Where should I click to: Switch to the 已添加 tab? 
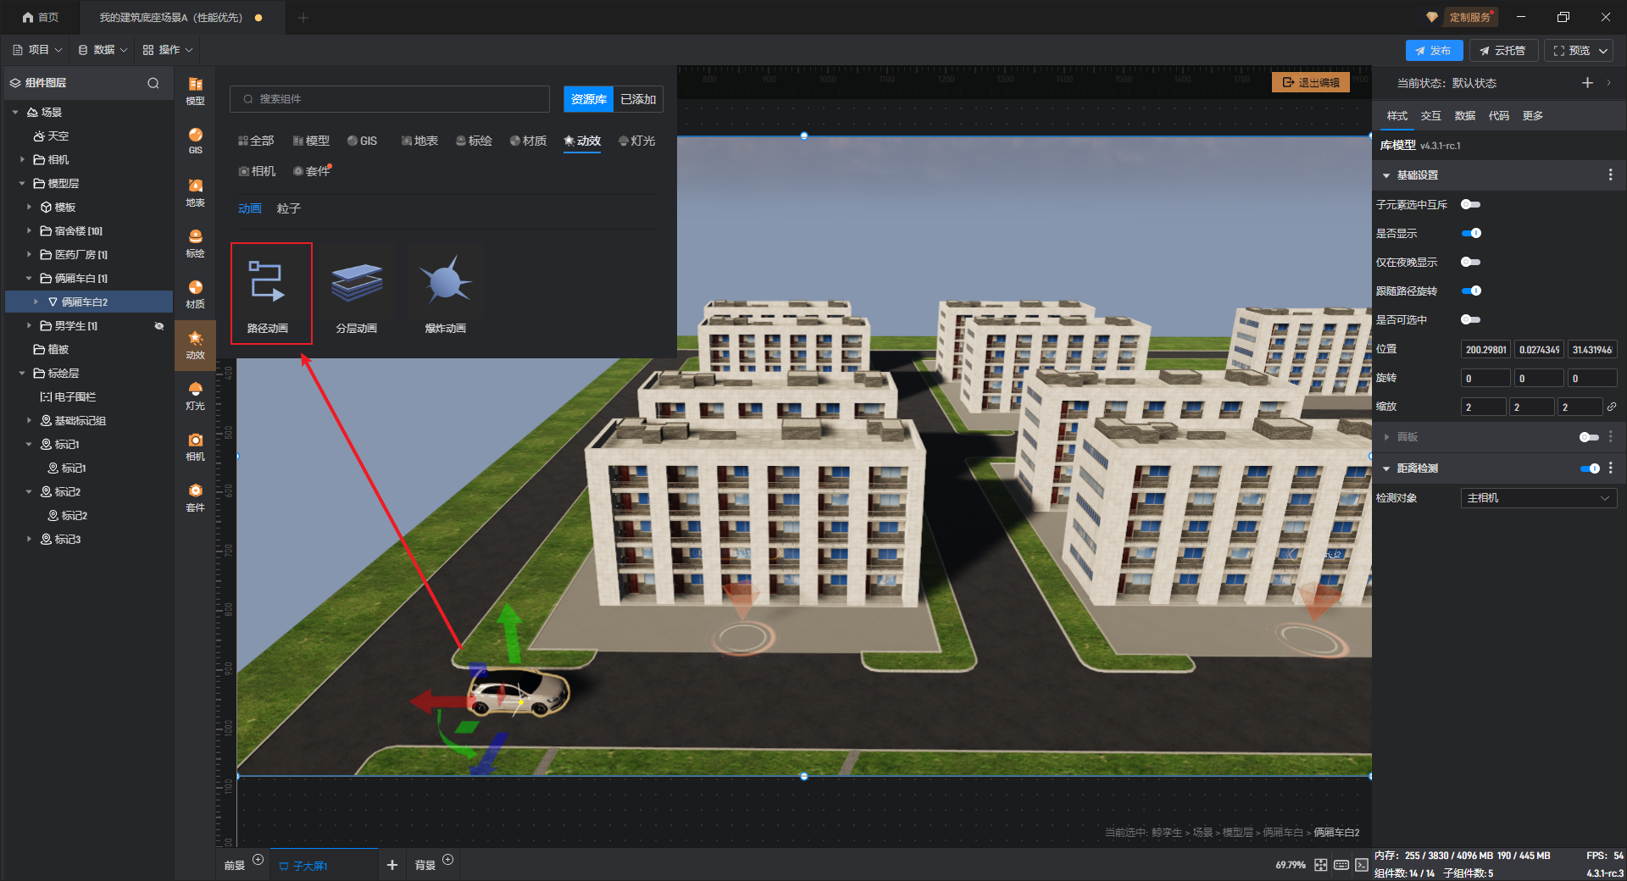pos(638,99)
